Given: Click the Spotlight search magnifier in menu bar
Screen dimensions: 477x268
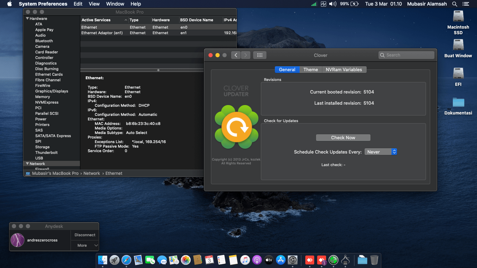Looking at the screenshot, I should click(x=455, y=4).
